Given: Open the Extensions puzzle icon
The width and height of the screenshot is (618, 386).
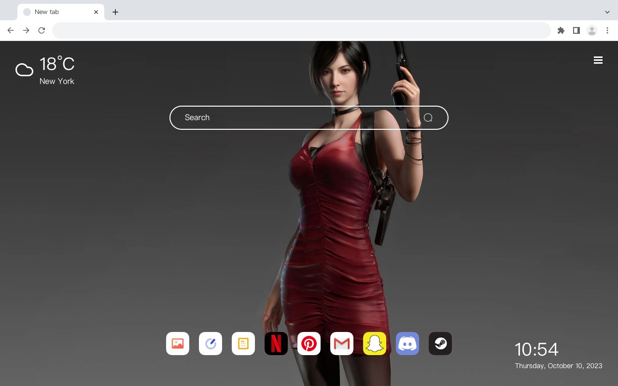Looking at the screenshot, I should point(561,30).
